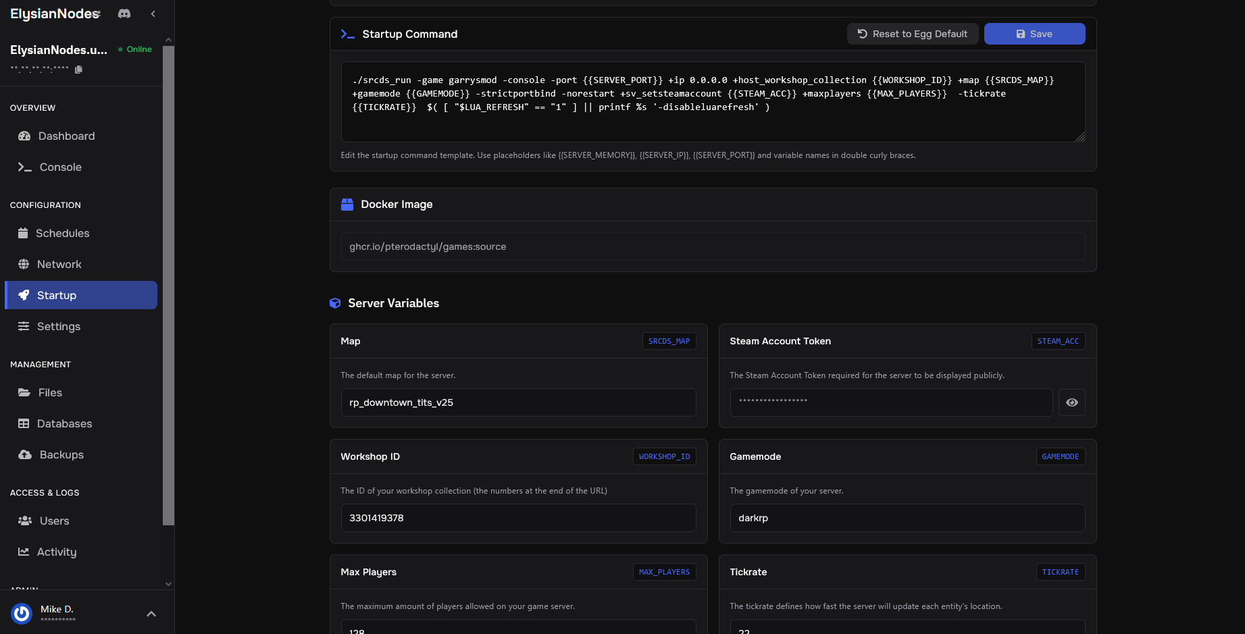The height and width of the screenshot is (634, 1245).
Task: Click the STEAM_ACC variable tag
Action: pos(1058,341)
